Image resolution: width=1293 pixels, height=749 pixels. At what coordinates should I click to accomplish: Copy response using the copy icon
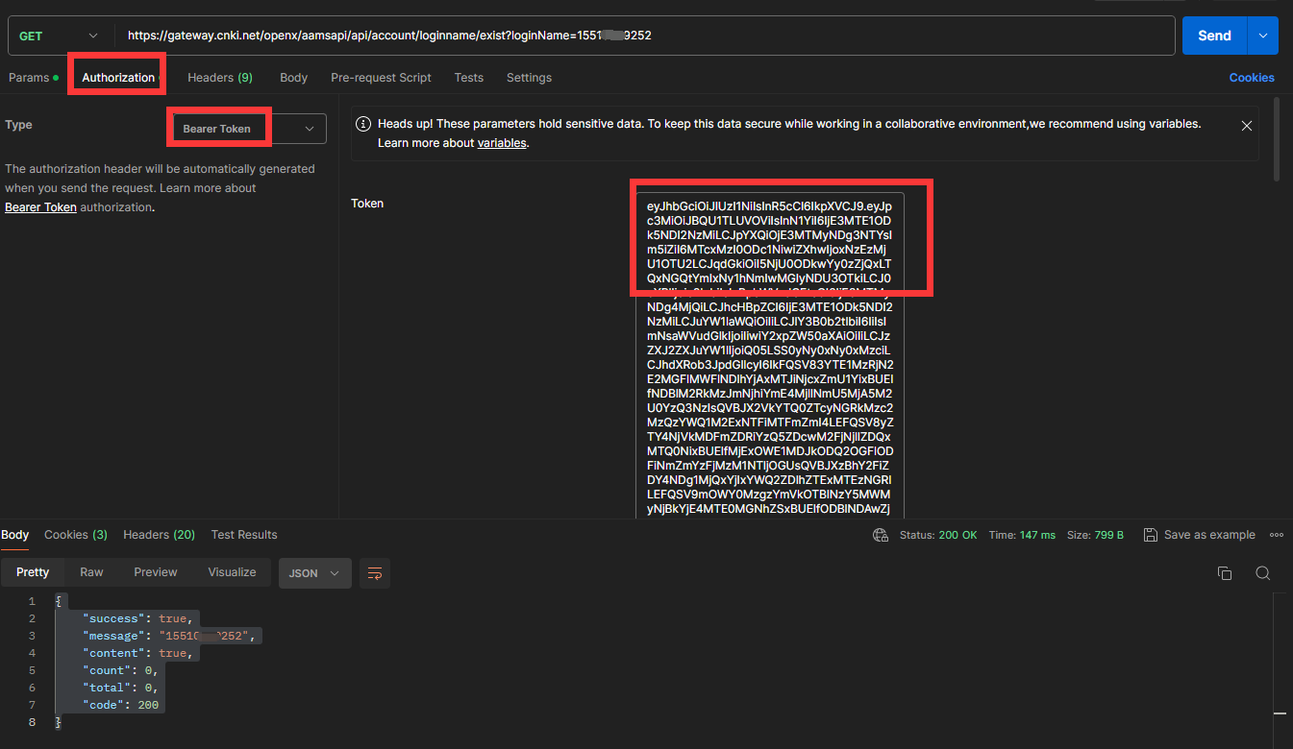click(1225, 573)
